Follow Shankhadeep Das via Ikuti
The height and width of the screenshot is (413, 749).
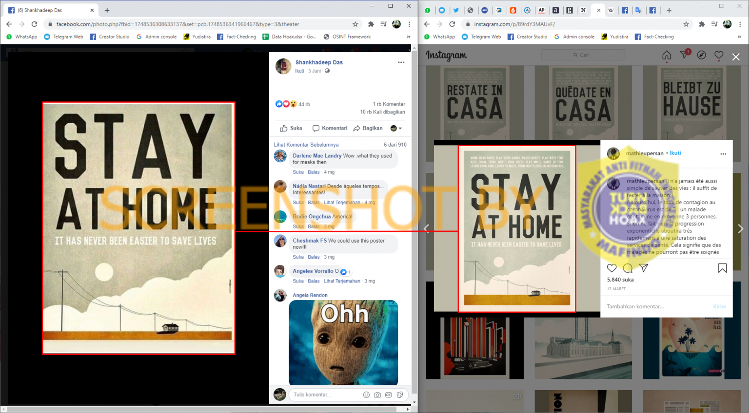coord(299,71)
